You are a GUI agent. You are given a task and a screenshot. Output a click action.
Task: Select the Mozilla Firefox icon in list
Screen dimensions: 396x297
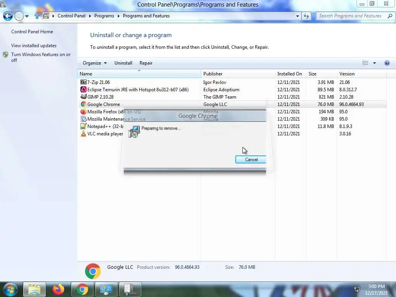(84, 111)
